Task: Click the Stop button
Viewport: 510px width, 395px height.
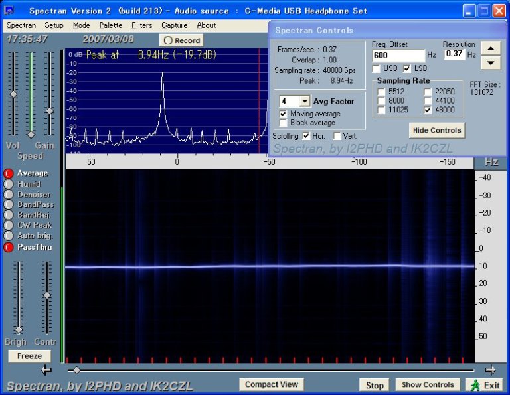Action: [x=375, y=385]
